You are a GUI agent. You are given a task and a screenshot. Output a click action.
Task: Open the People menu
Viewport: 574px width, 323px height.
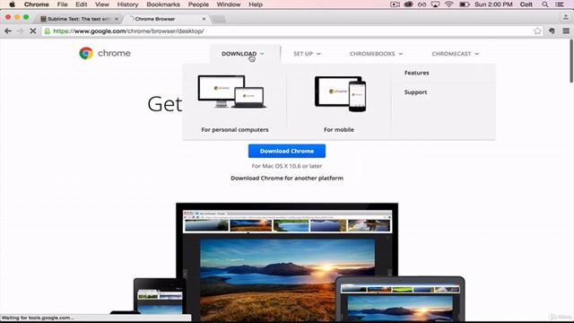(x=198, y=4)
